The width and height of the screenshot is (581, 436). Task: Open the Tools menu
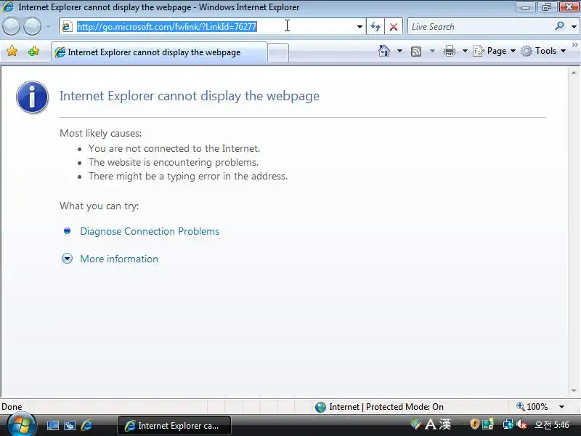pos(543,51)
